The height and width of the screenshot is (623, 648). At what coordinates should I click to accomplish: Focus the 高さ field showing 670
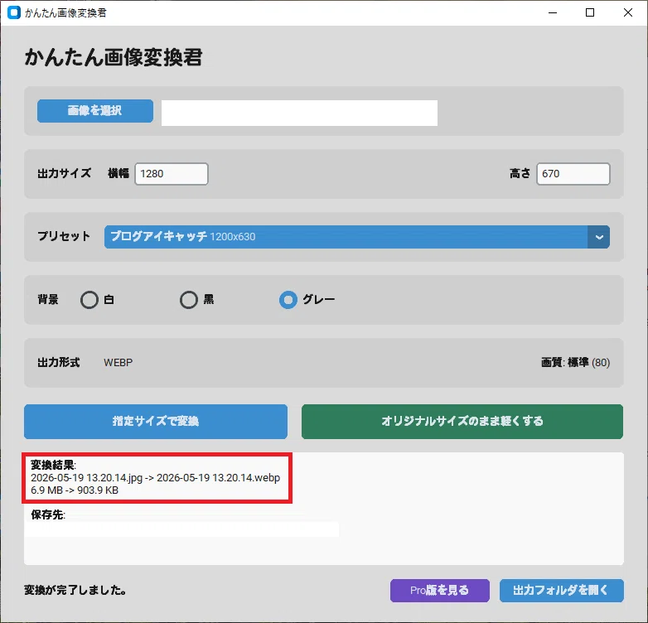point(573,173)
